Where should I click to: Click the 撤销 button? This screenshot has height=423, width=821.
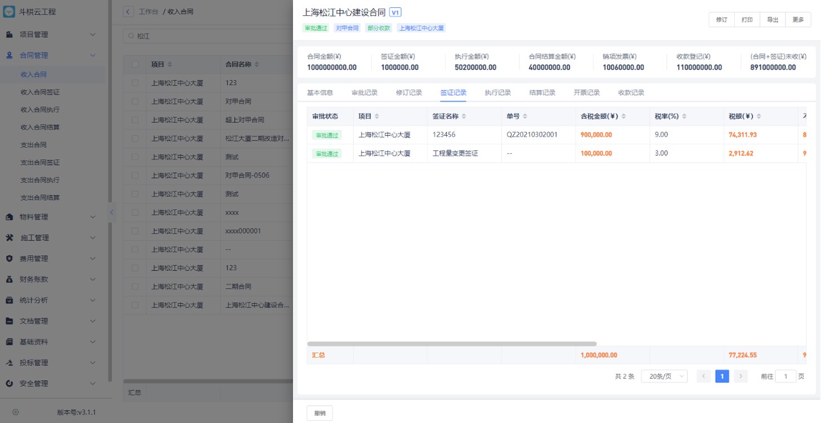tap(319, 413)
